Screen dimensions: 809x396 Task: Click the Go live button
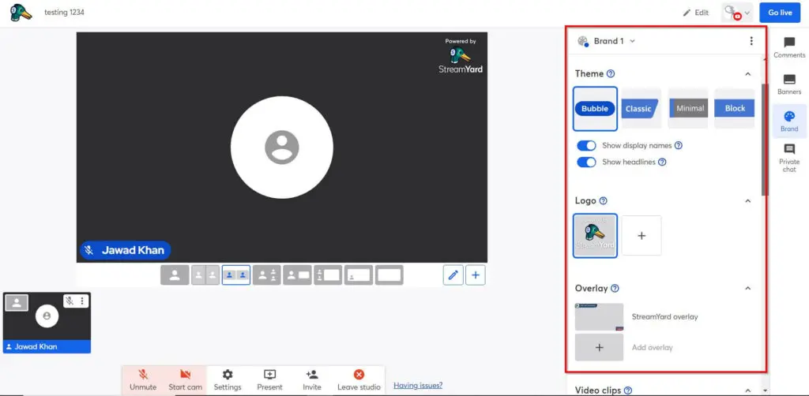pyautogui.click(x=780, y=13)
